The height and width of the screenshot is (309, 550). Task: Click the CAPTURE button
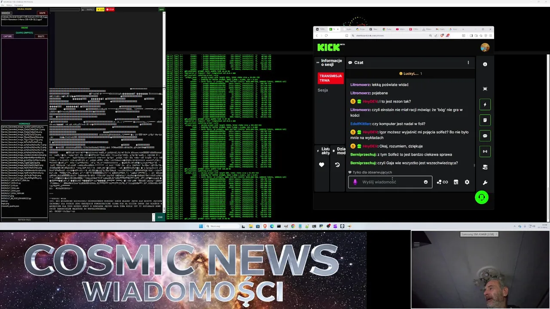pos(8,36)
